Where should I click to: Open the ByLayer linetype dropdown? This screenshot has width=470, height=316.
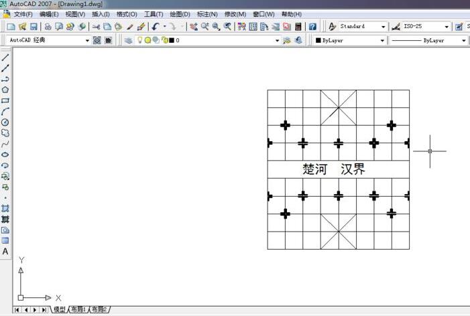[x=463, y=40]
